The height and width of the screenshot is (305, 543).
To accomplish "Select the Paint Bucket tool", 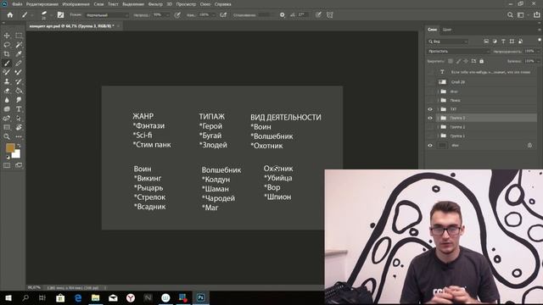I will point(19,91).
